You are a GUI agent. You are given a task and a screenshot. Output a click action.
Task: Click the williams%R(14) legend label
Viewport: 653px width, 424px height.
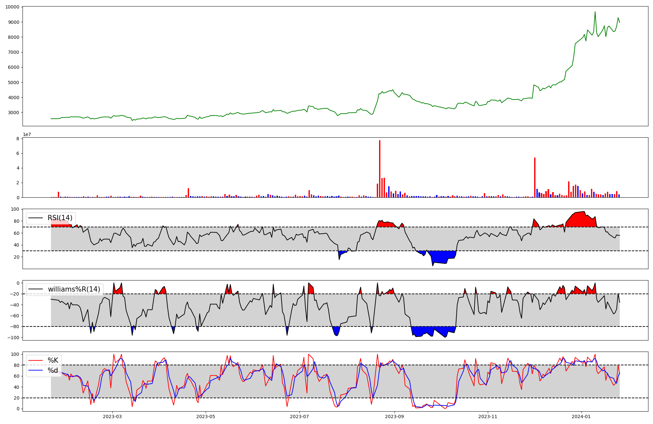tap(74, 289)
